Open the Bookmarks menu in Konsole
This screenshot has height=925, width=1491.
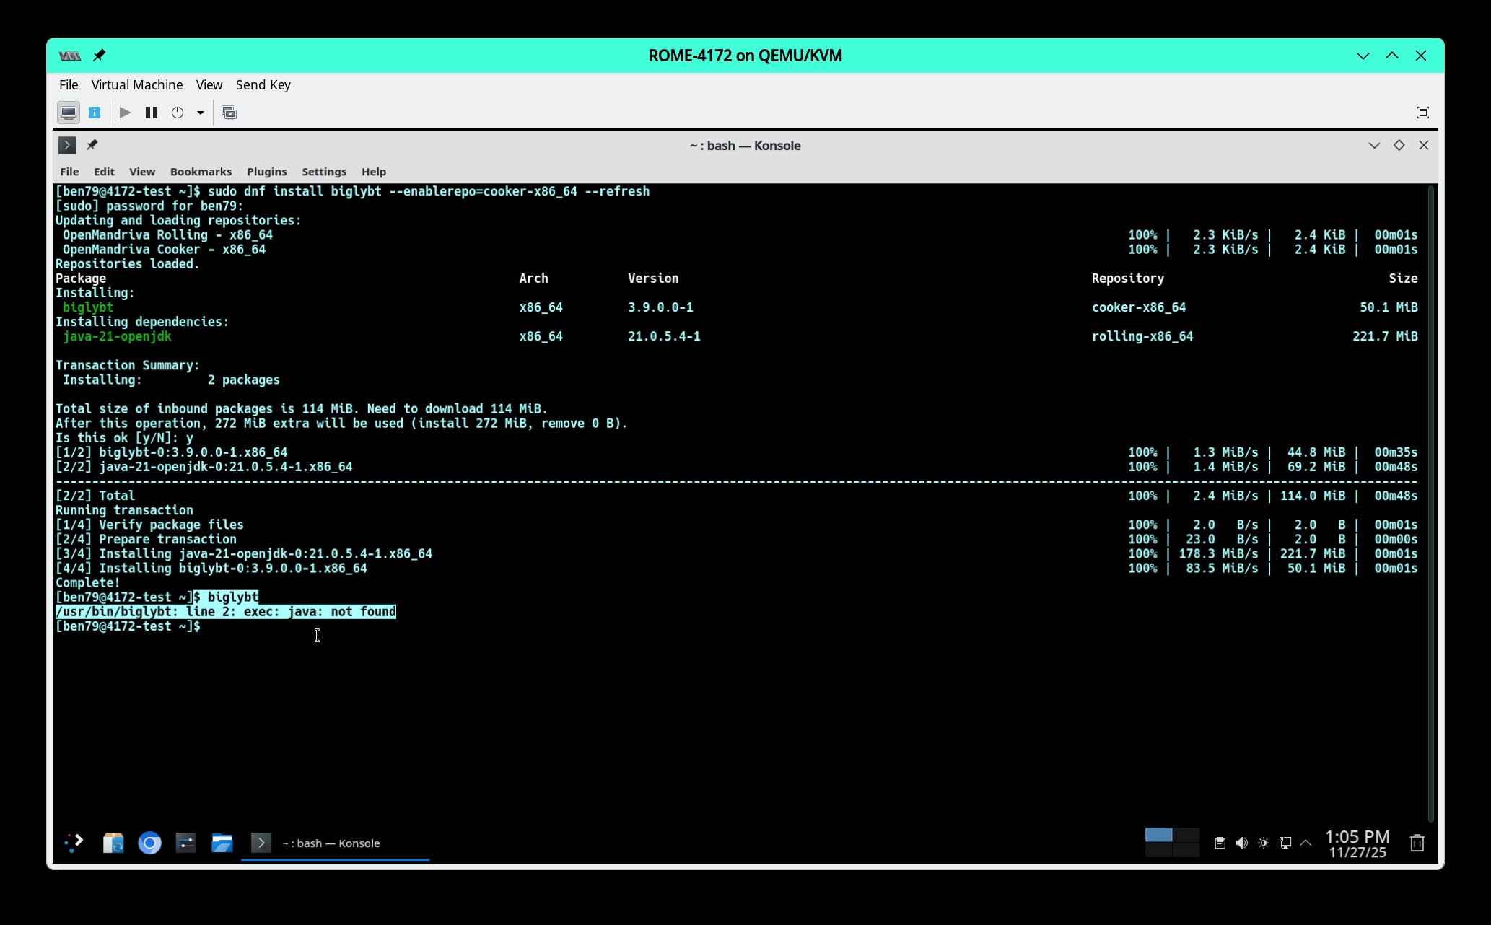pos(201,172)
